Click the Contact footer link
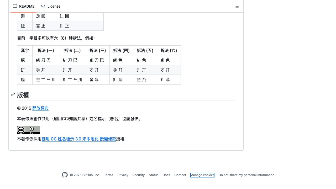Viewport: 336px width, 189px height. tap(180, 175)
